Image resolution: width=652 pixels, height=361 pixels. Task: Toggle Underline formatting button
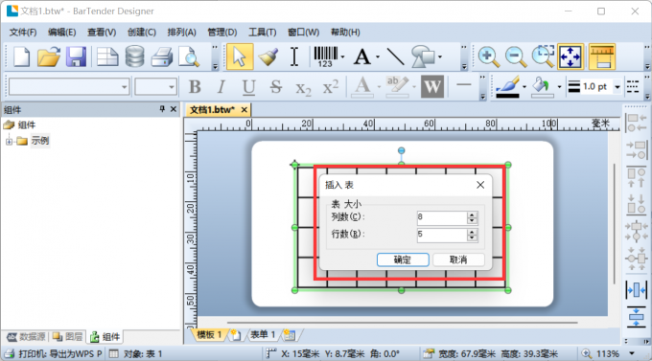[248, 87]
